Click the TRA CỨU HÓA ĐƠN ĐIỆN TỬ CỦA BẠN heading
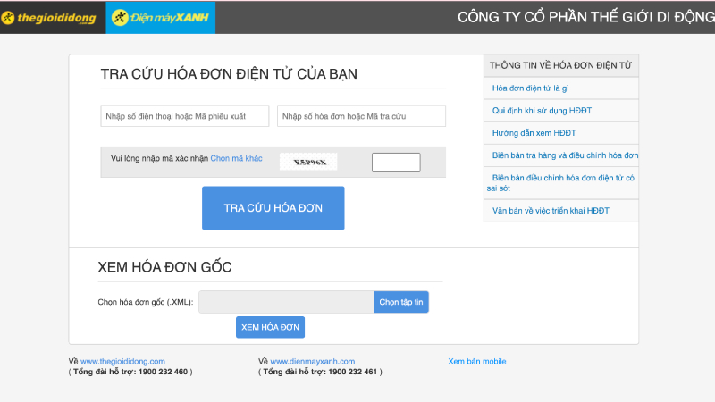The height and width of the screenshot is (402, 715). pyautogui.click(x=229, y=74)
